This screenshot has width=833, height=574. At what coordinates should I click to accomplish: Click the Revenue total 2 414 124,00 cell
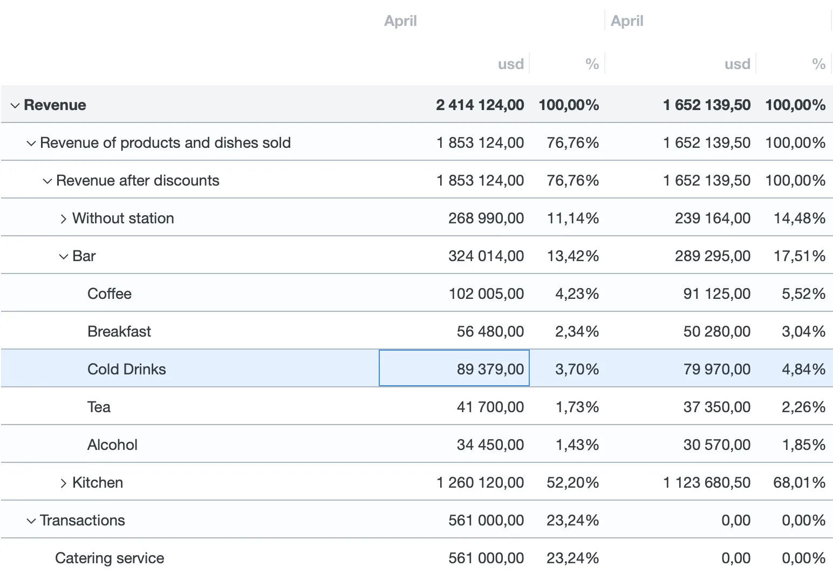[x=480, y=105]
